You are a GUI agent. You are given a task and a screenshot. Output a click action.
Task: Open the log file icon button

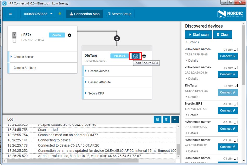157,119
